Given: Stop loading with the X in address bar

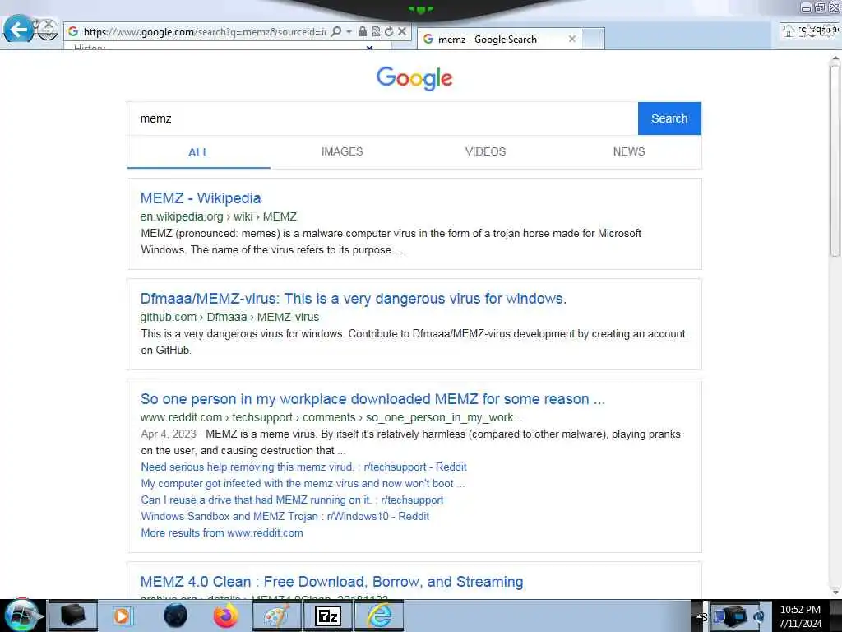Looking at the screenshot, I should (x=401, y=32).
